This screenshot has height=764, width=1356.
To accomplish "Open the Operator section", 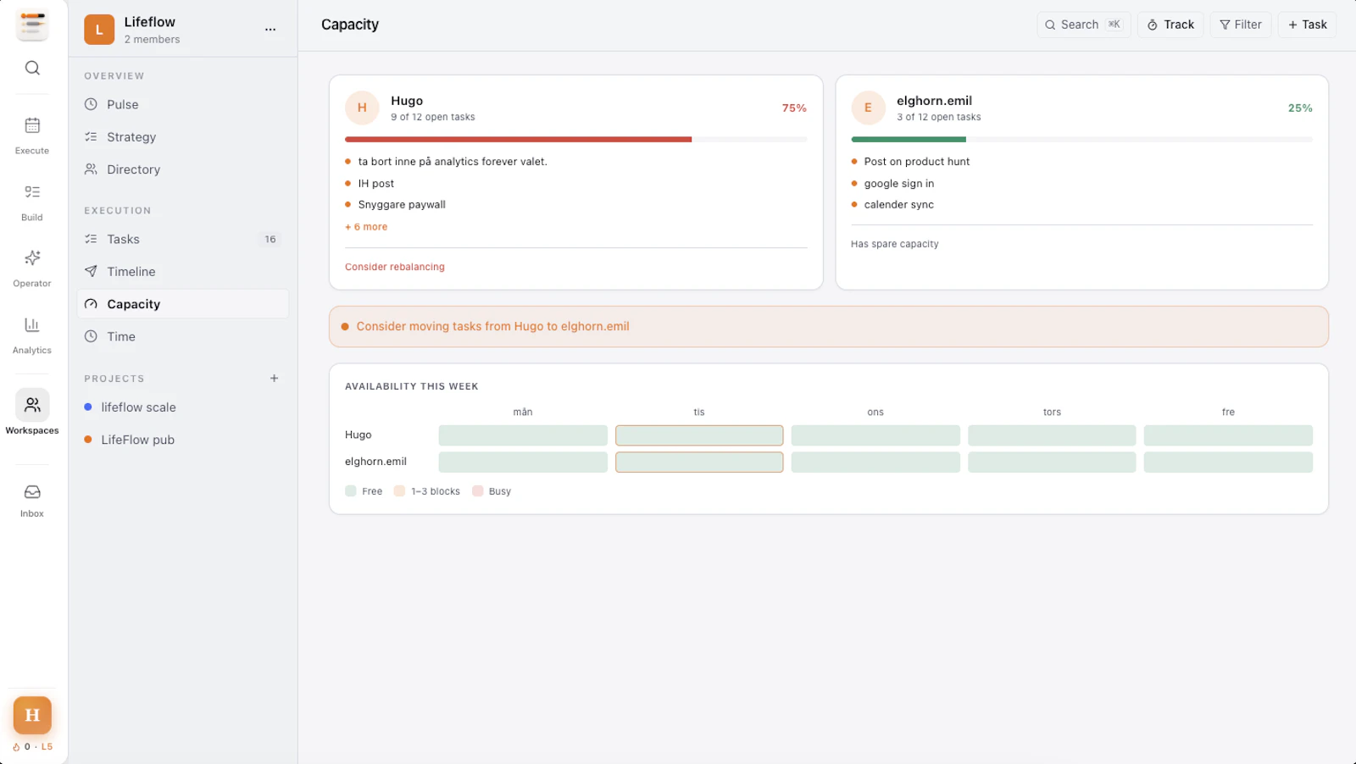I will point(32,269).
